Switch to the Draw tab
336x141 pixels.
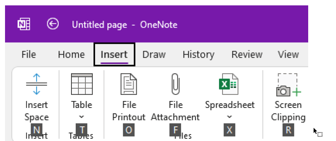154,55
